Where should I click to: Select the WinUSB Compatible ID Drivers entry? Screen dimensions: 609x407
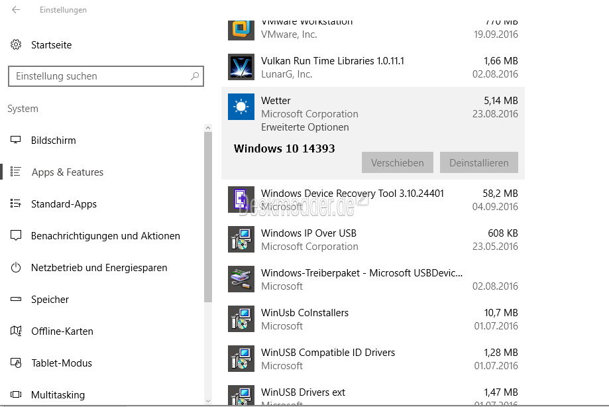[373, 359]
